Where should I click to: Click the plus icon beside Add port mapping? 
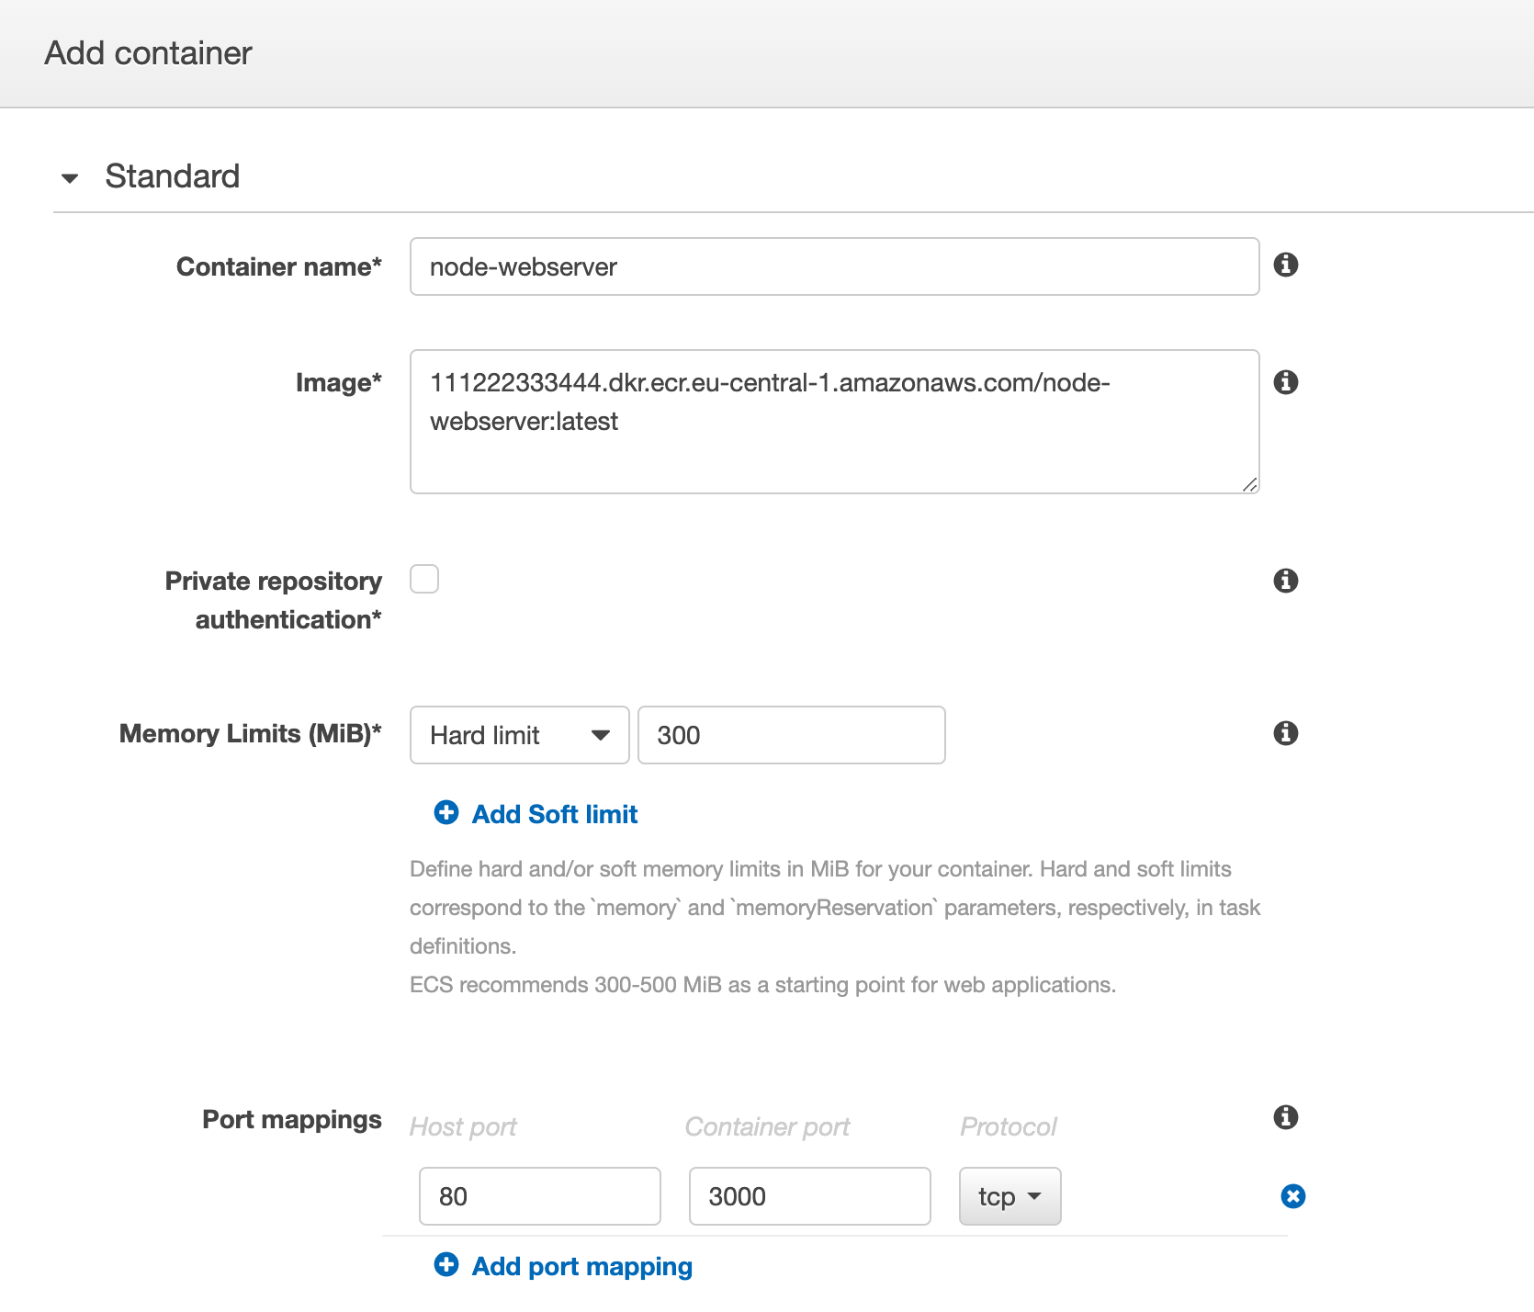pos(446,1265)
